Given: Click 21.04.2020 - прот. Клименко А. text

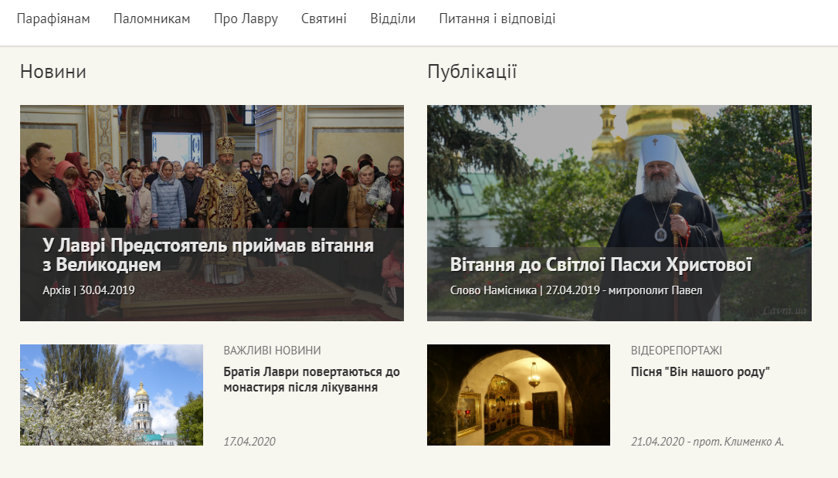Looking at the screenshot, I should [x=707, y=441].
